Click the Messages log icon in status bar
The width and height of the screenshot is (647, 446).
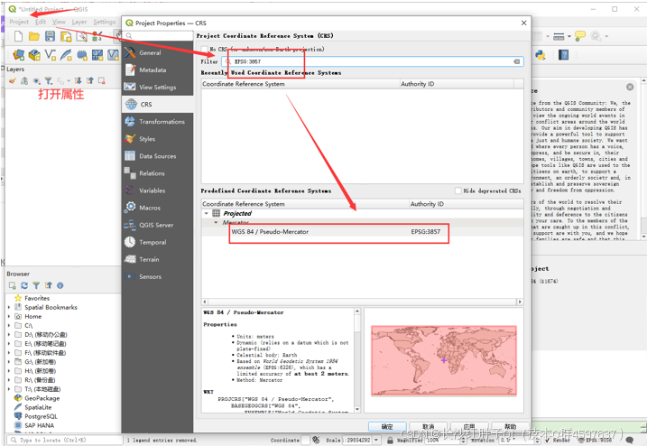pyautogui.click(x=630, y=441)
